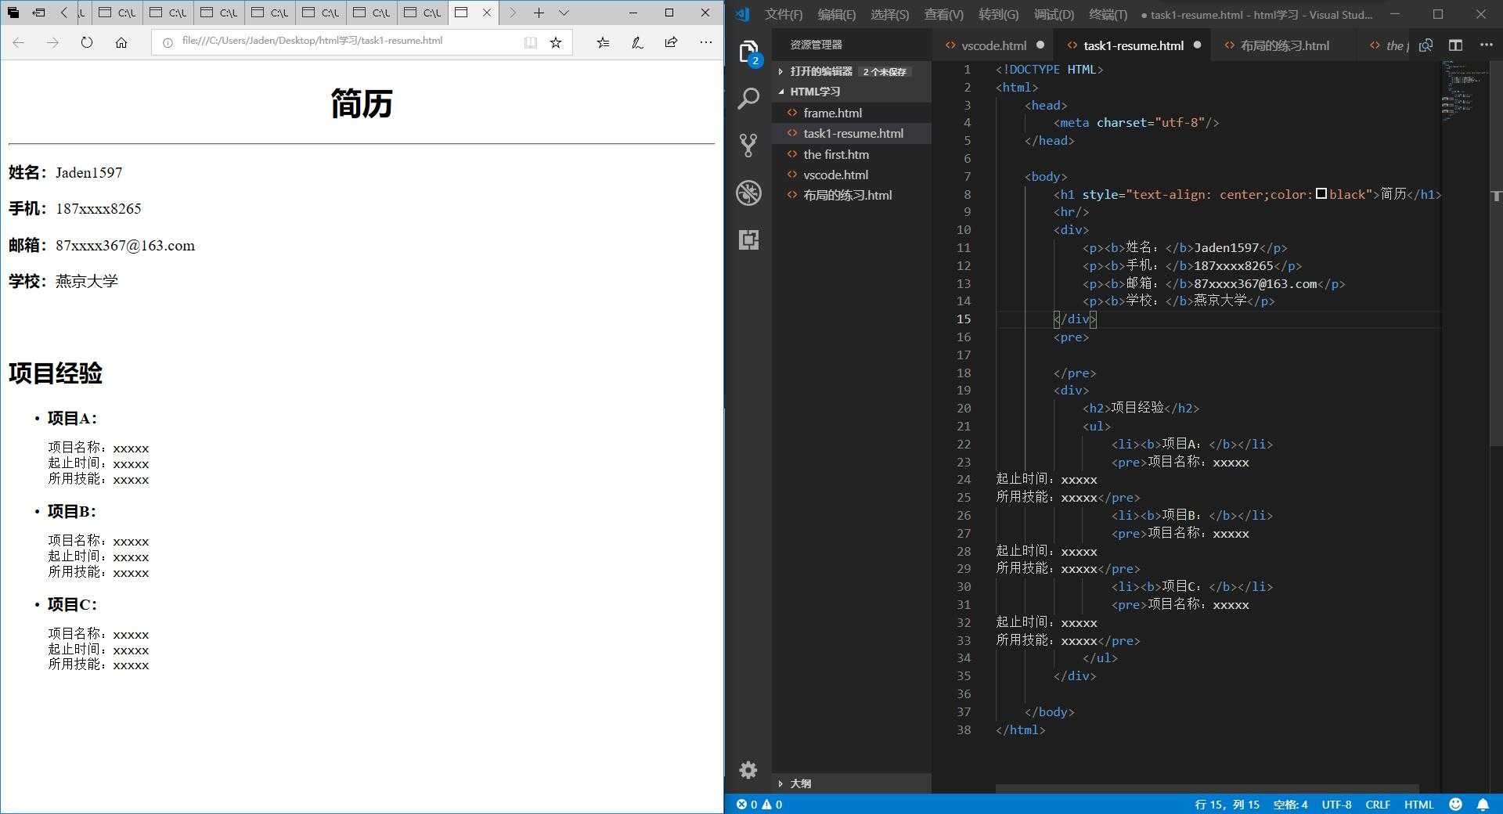Show errors and warnings count in status bar
Image resolution: width=1503 pixels, height=814 pixels.
coord(759,804)
